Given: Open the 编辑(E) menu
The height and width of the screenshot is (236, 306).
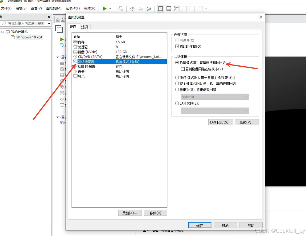Looking at the screenshot, I should coord(21,8).
